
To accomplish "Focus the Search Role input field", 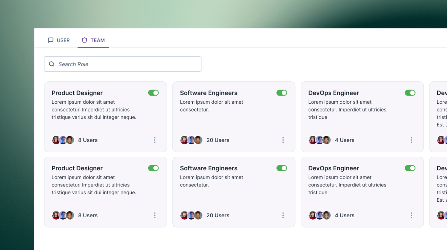I will [123, 64].
